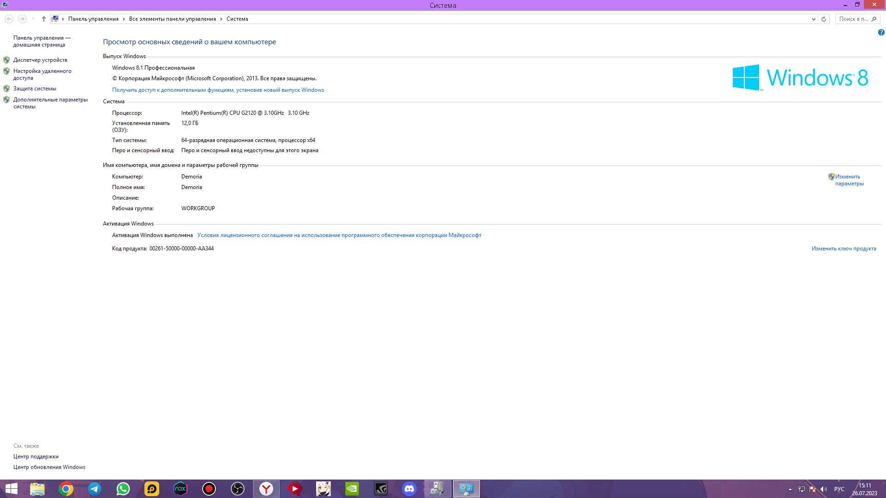Open Action Center flag tray icon
Image resolution: width=886 pixels, height=498 pixels.
tap(813, 489)
